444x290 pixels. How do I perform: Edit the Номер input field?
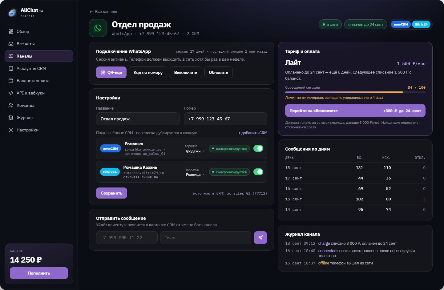(225, 119)
